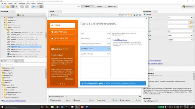This screenshot has width=195, height=109.
Task: Open the Cloud menu
Action: point(28,3)
